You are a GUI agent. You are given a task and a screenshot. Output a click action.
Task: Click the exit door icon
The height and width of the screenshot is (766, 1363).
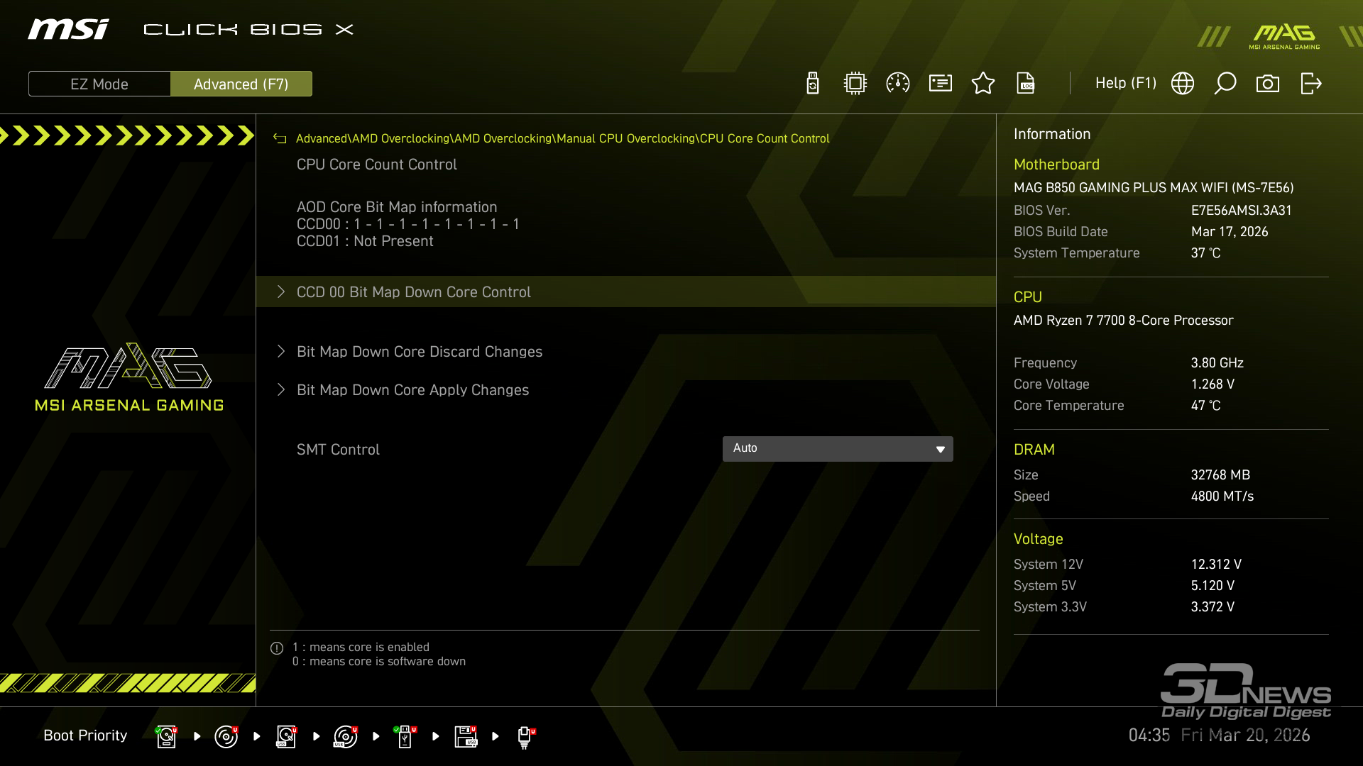click(x=1310, y=84)
